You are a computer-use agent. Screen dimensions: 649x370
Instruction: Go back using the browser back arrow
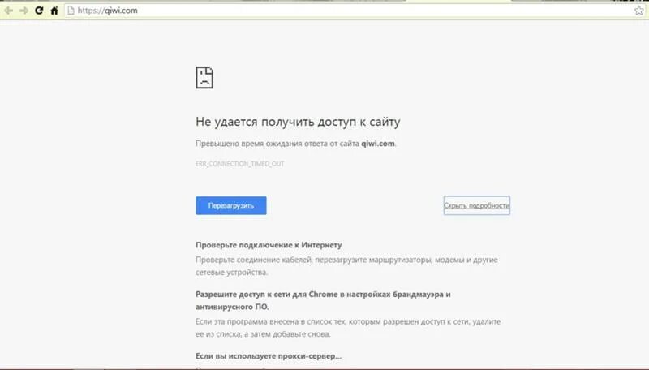tap(8, 11)
